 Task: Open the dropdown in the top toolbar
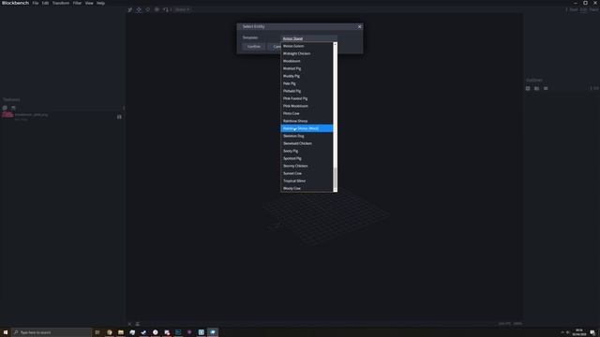(x=182, y=9)
